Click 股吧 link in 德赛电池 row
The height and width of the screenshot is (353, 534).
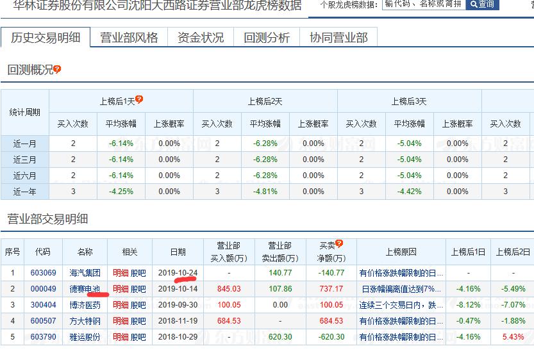tap(138, 289)
